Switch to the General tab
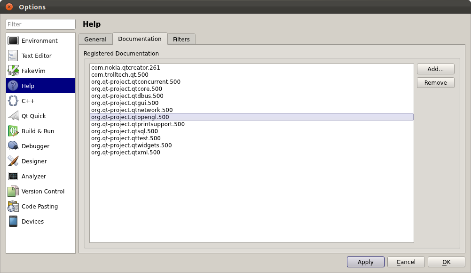Viewport: 471px width, 273px height. (95, 40)
